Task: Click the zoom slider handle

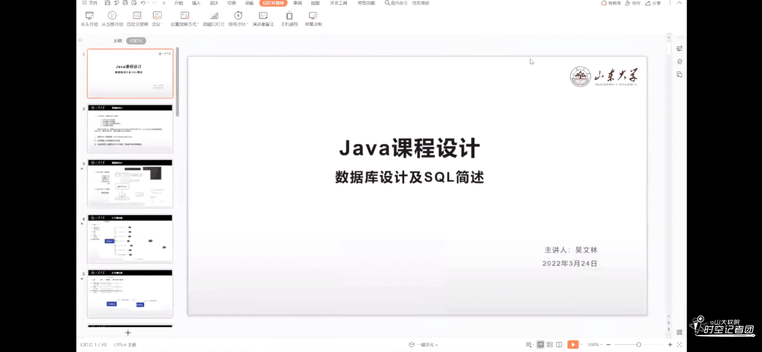Action: coord(638,344)
